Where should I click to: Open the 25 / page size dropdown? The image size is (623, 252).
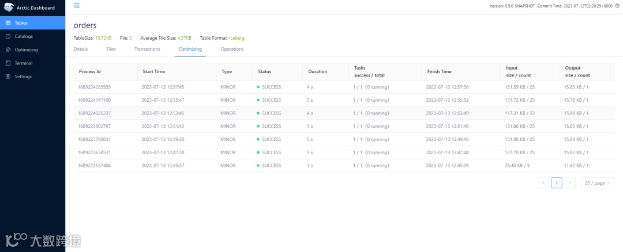[598, 182]
